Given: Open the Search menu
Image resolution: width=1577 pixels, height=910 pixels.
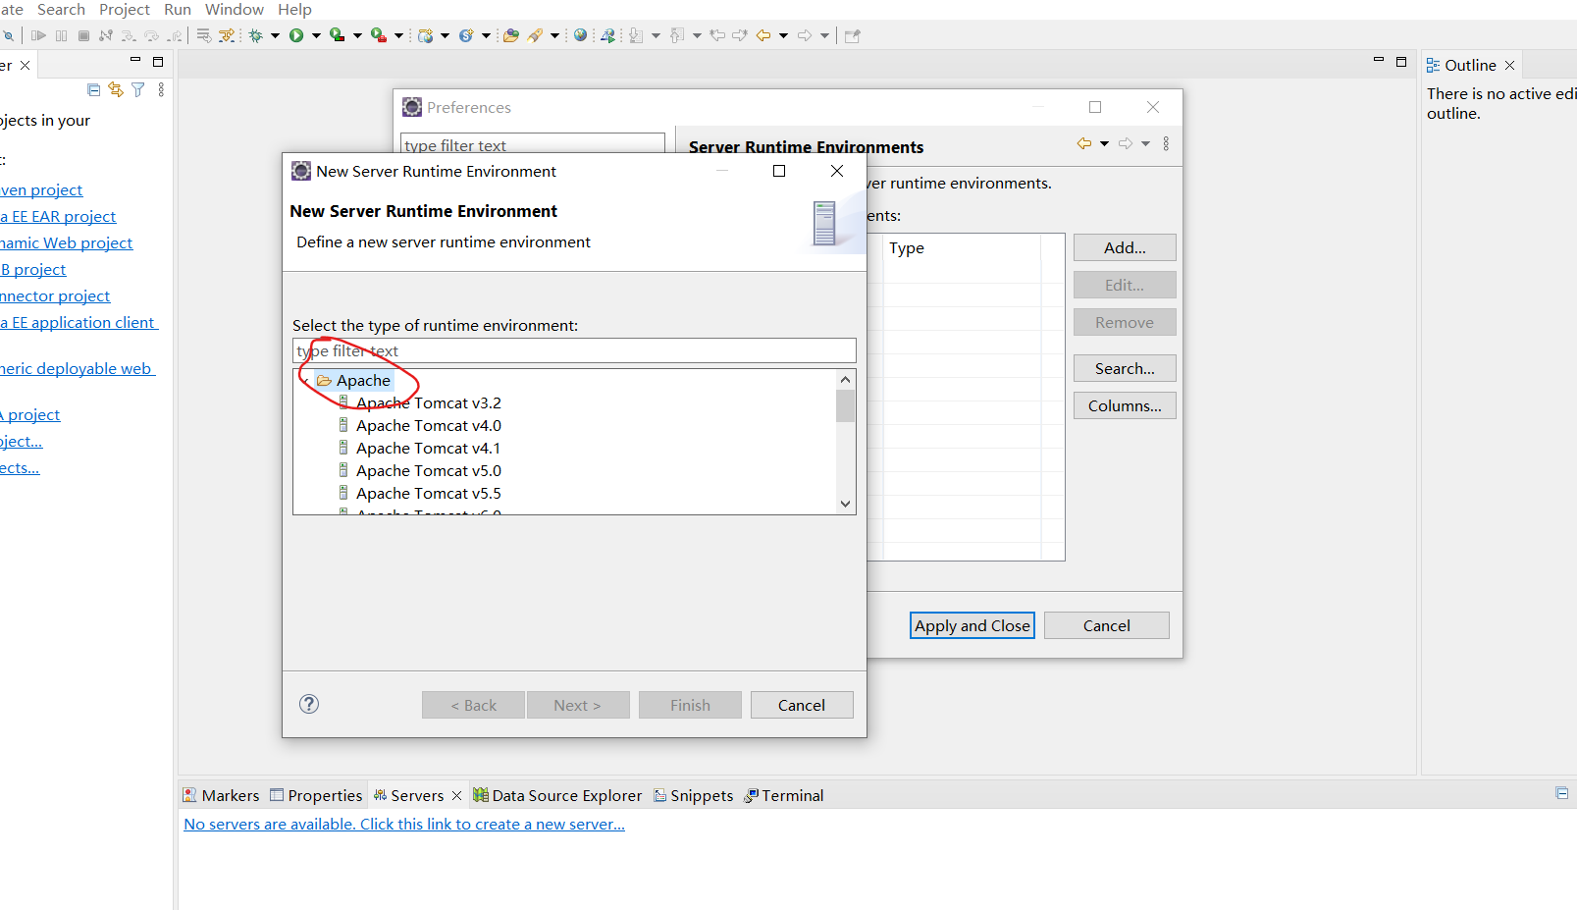Looking at the screenshot, I should point(61,9).
